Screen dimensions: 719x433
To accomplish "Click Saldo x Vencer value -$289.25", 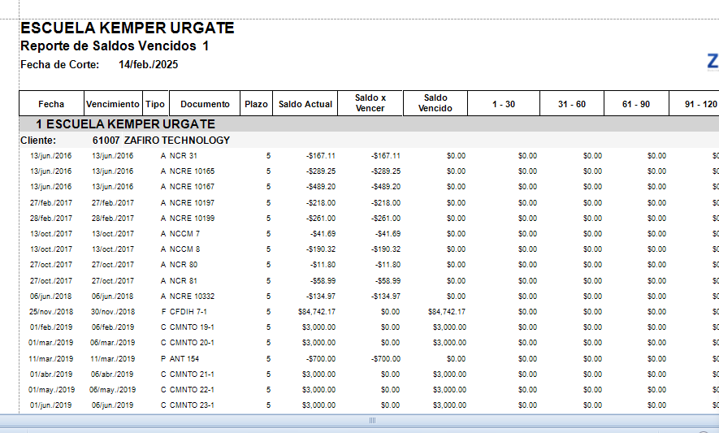I will (x=386, y=171).
